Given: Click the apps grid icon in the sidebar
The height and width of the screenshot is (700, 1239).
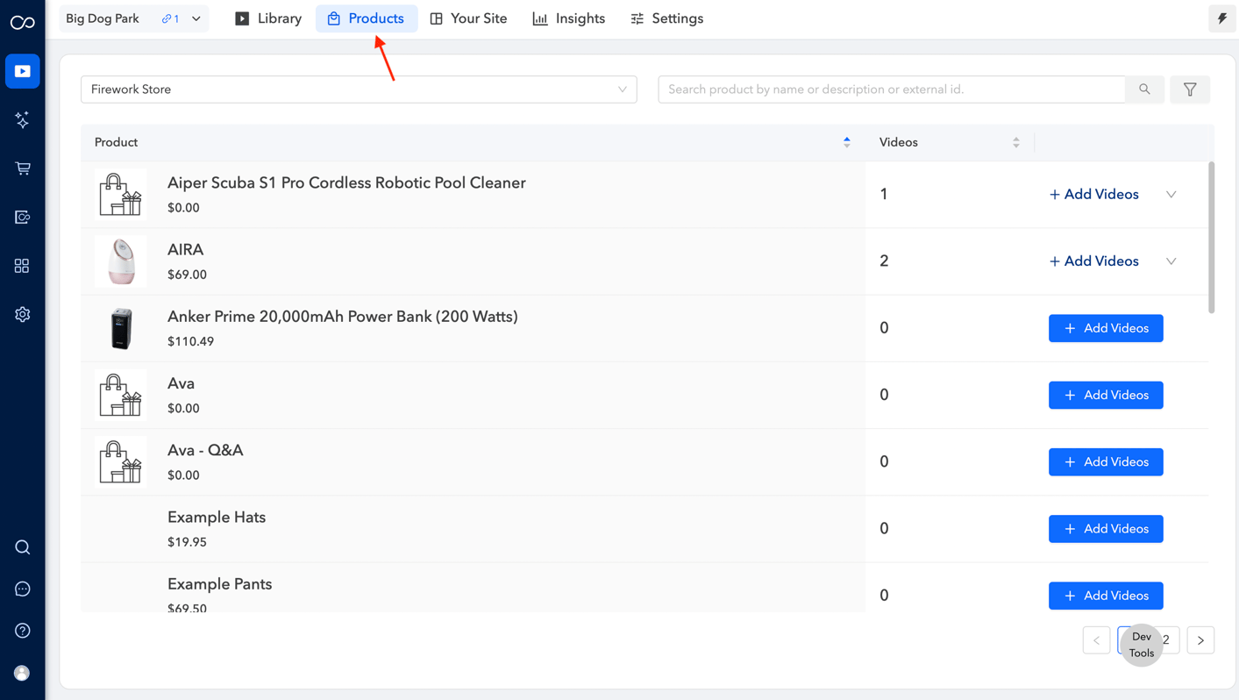Looking at the screenshot, I should [x=22, y=265].
